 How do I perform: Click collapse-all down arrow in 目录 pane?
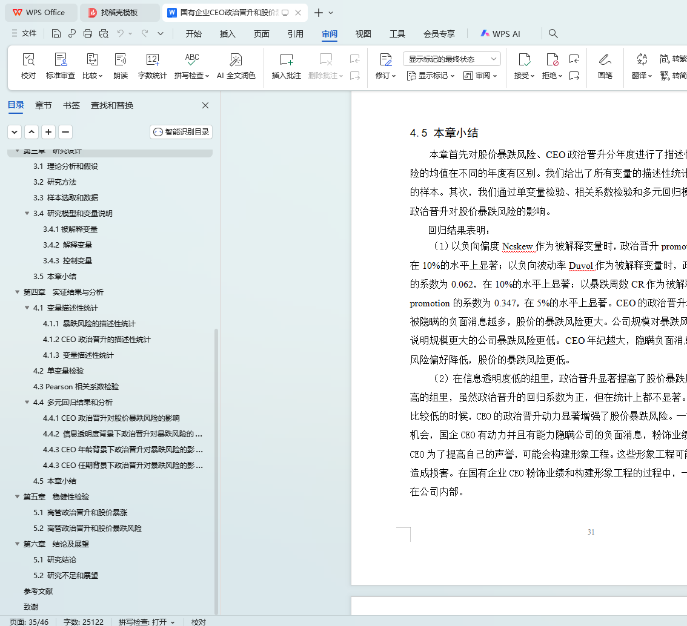[x=15, y=132]
